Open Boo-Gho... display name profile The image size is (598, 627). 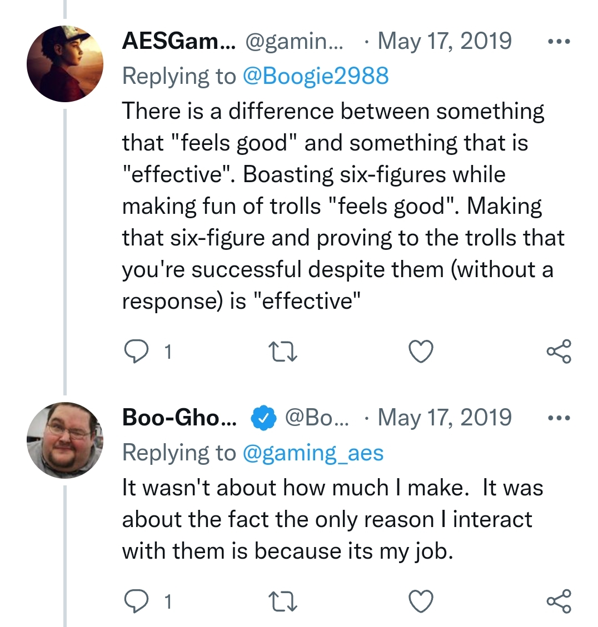point(180,418)
